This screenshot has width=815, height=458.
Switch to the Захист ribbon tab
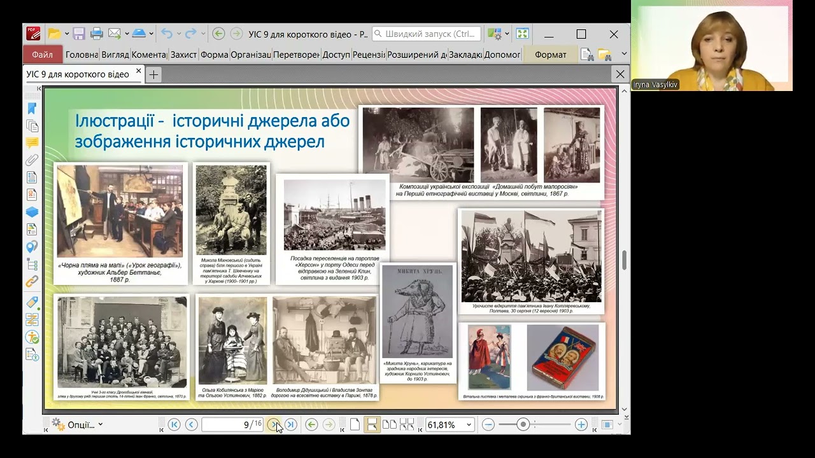tap(183, 55)
